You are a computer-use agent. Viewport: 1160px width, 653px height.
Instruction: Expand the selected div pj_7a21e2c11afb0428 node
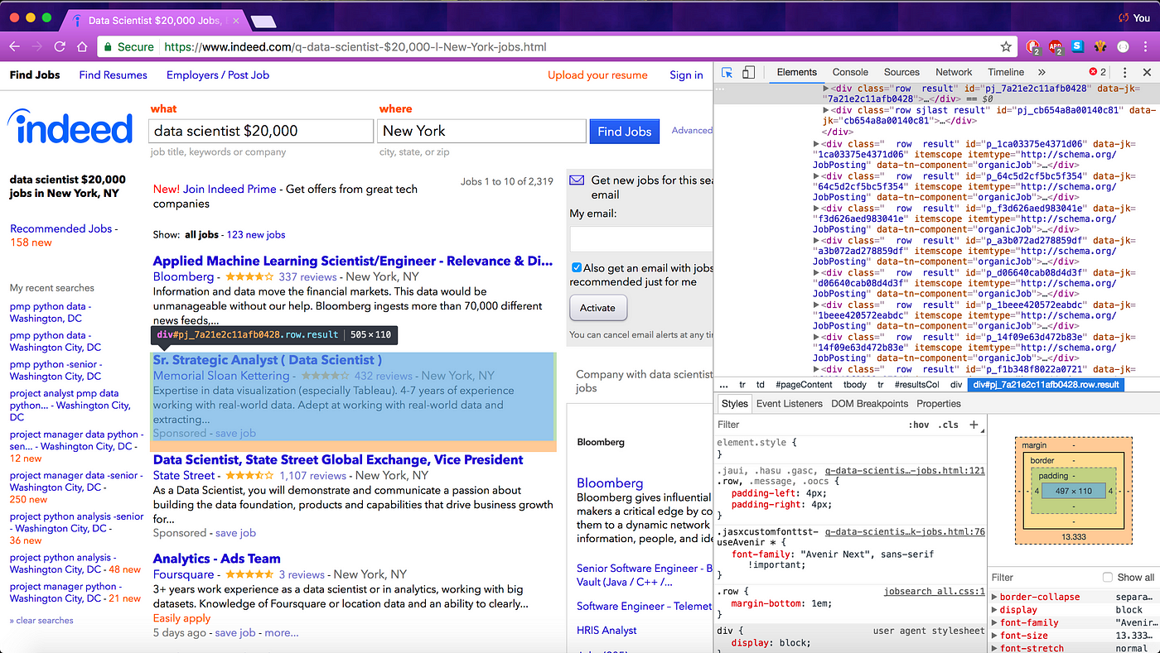[x=826, y=88]
